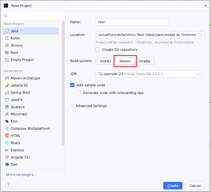Open More via plugins link

[21, 174]
